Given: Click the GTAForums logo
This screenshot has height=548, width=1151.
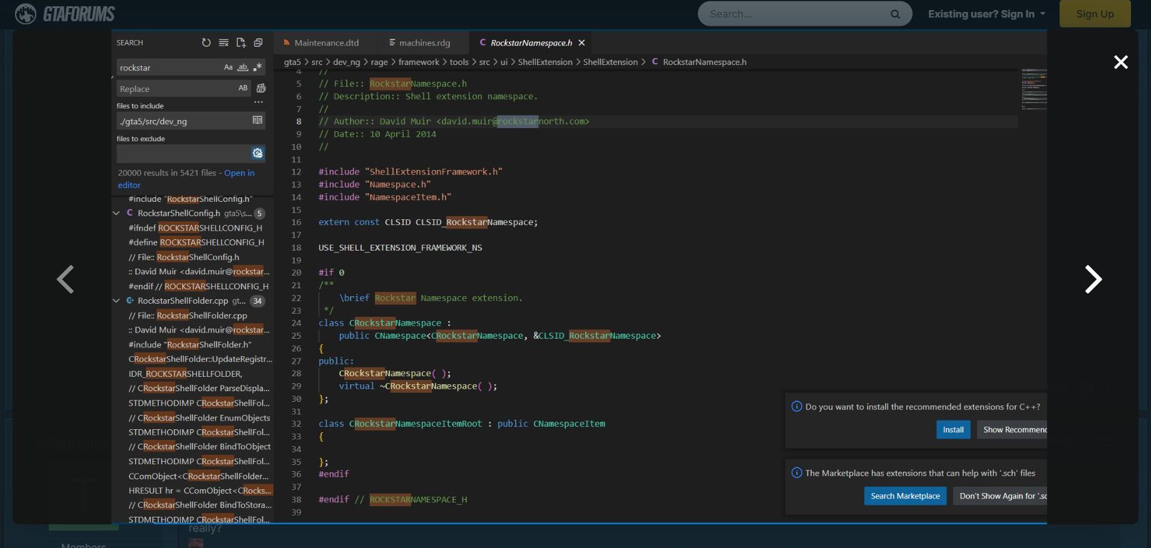Looking at the screenshot, I should (65, 14).
